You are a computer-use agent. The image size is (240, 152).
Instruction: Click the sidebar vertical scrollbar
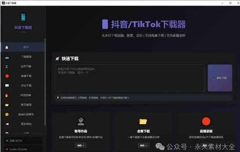click(45, 81)
